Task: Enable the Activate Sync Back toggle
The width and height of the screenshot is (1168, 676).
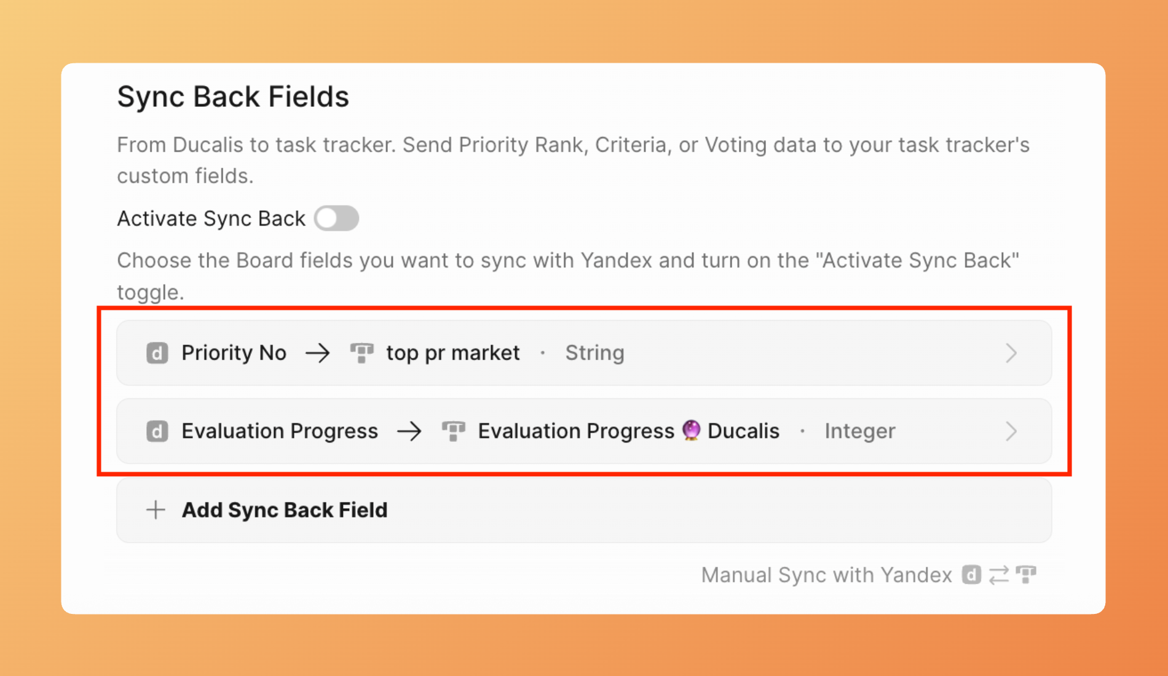Action: click(336, 218)
